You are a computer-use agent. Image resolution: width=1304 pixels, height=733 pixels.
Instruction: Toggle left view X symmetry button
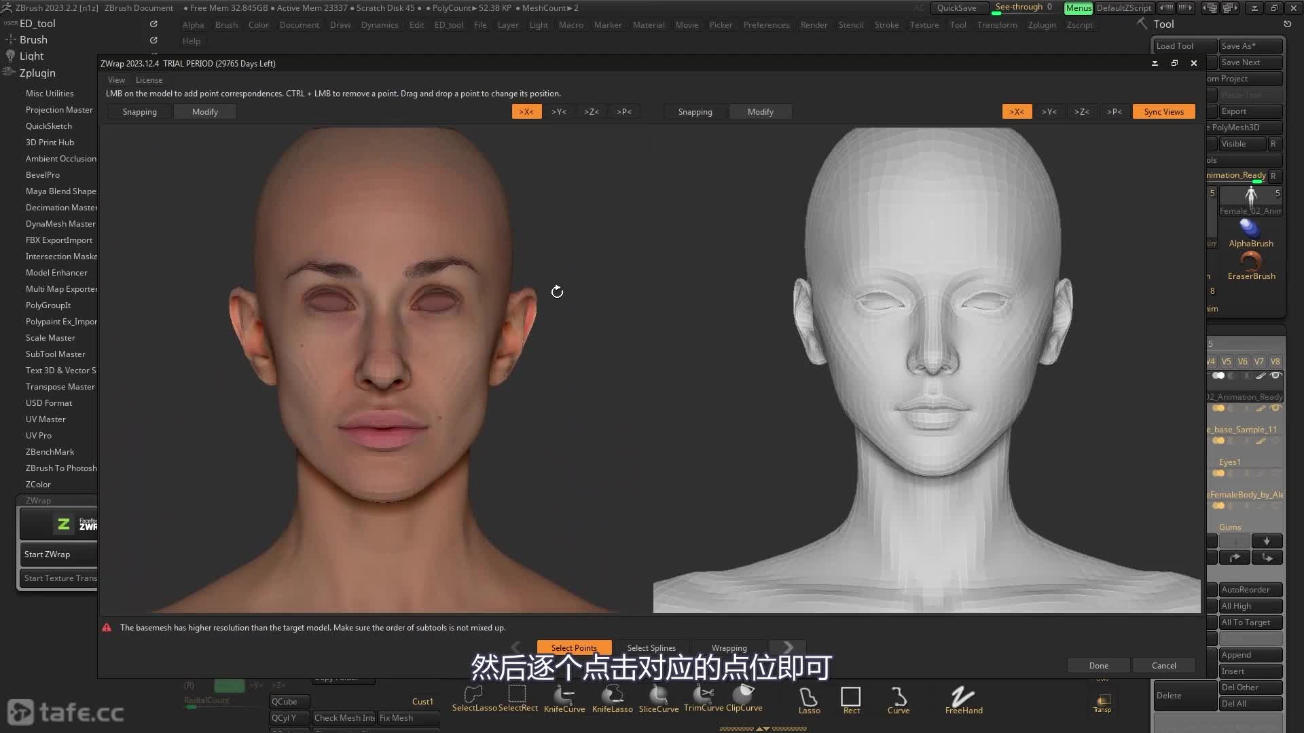point(526,112)
